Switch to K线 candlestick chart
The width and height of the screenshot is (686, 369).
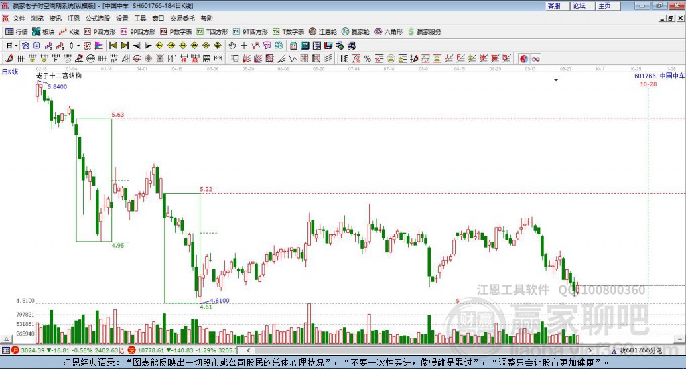[x=69, y=32]
